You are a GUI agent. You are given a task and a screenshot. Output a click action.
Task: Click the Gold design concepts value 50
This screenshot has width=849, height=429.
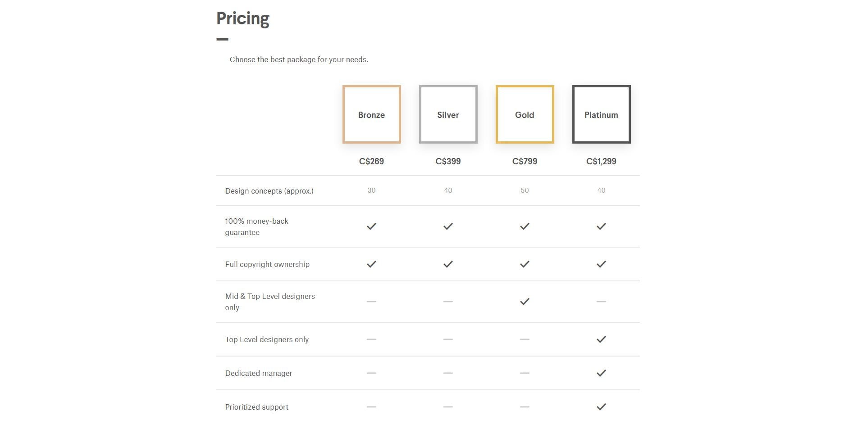[x=525, y=190]
